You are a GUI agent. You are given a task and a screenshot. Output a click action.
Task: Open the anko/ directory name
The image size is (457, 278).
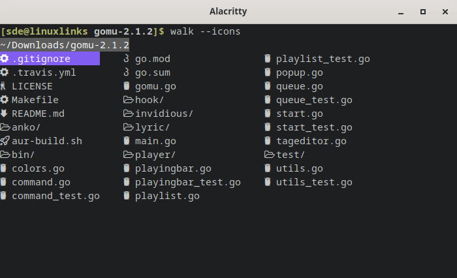coord(26,127)
